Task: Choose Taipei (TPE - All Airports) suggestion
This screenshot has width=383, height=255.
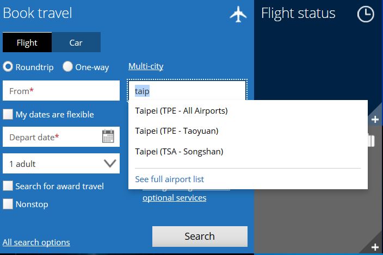Action: point(181,111)
